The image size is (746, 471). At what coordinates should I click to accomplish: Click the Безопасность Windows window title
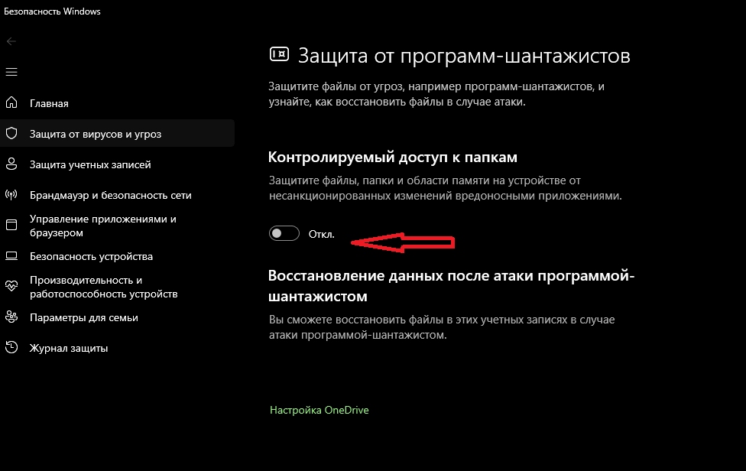point(52,11)
